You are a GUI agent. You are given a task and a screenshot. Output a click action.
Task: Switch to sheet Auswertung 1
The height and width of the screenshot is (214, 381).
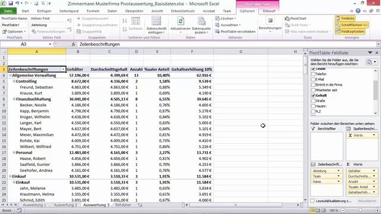coord(35,204)
